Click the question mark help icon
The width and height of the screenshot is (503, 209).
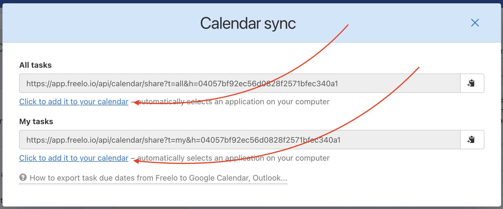(x=23, y=177)
